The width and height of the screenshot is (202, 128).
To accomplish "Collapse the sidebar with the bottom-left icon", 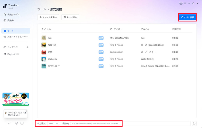I will tap(9, 123).
